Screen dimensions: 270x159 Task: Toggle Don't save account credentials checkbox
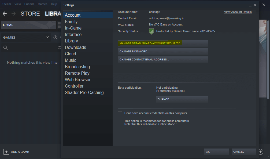120,113
